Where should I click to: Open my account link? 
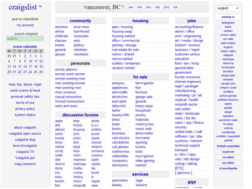pos(25,25)
